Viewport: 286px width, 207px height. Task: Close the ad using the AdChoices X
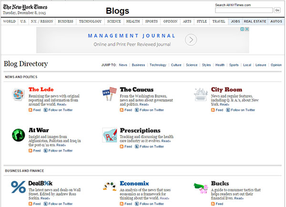[247, 29]
